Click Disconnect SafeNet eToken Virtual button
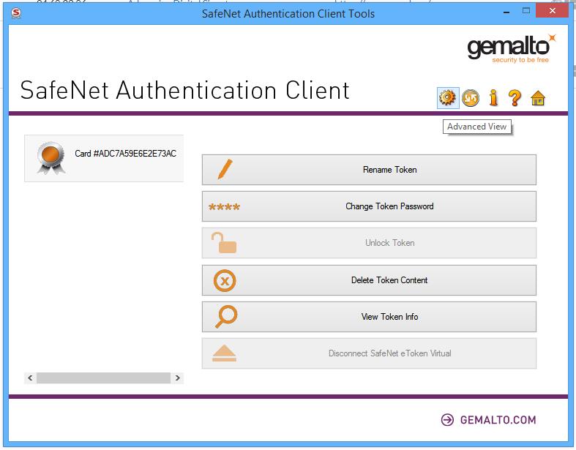Viewport: 576px width, 450px height. (369, 353)
